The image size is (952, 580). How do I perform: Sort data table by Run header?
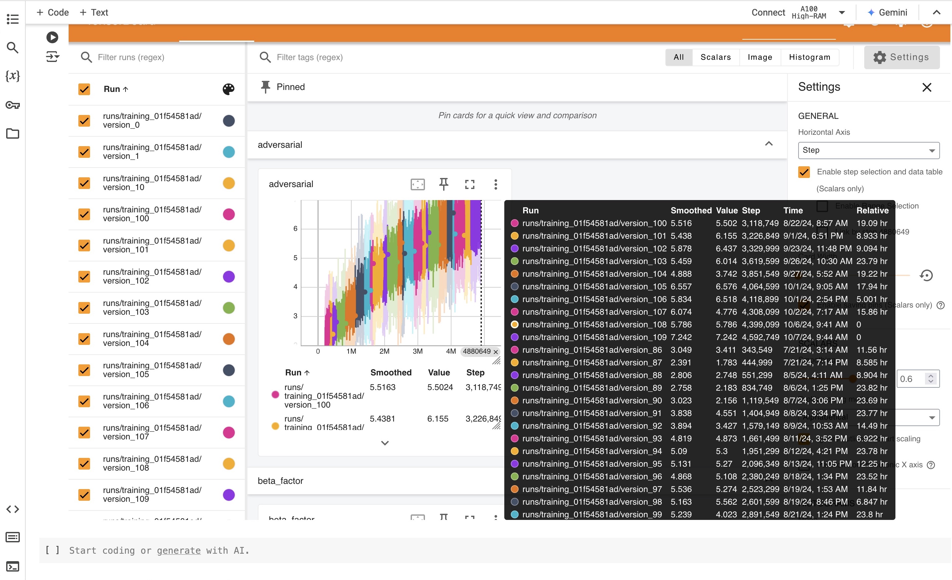pyautogui.click(x=297, y=372)
